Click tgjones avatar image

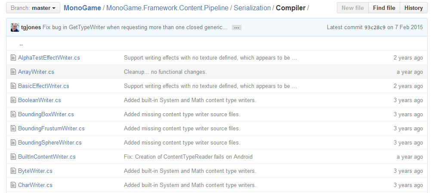(15, 27)
